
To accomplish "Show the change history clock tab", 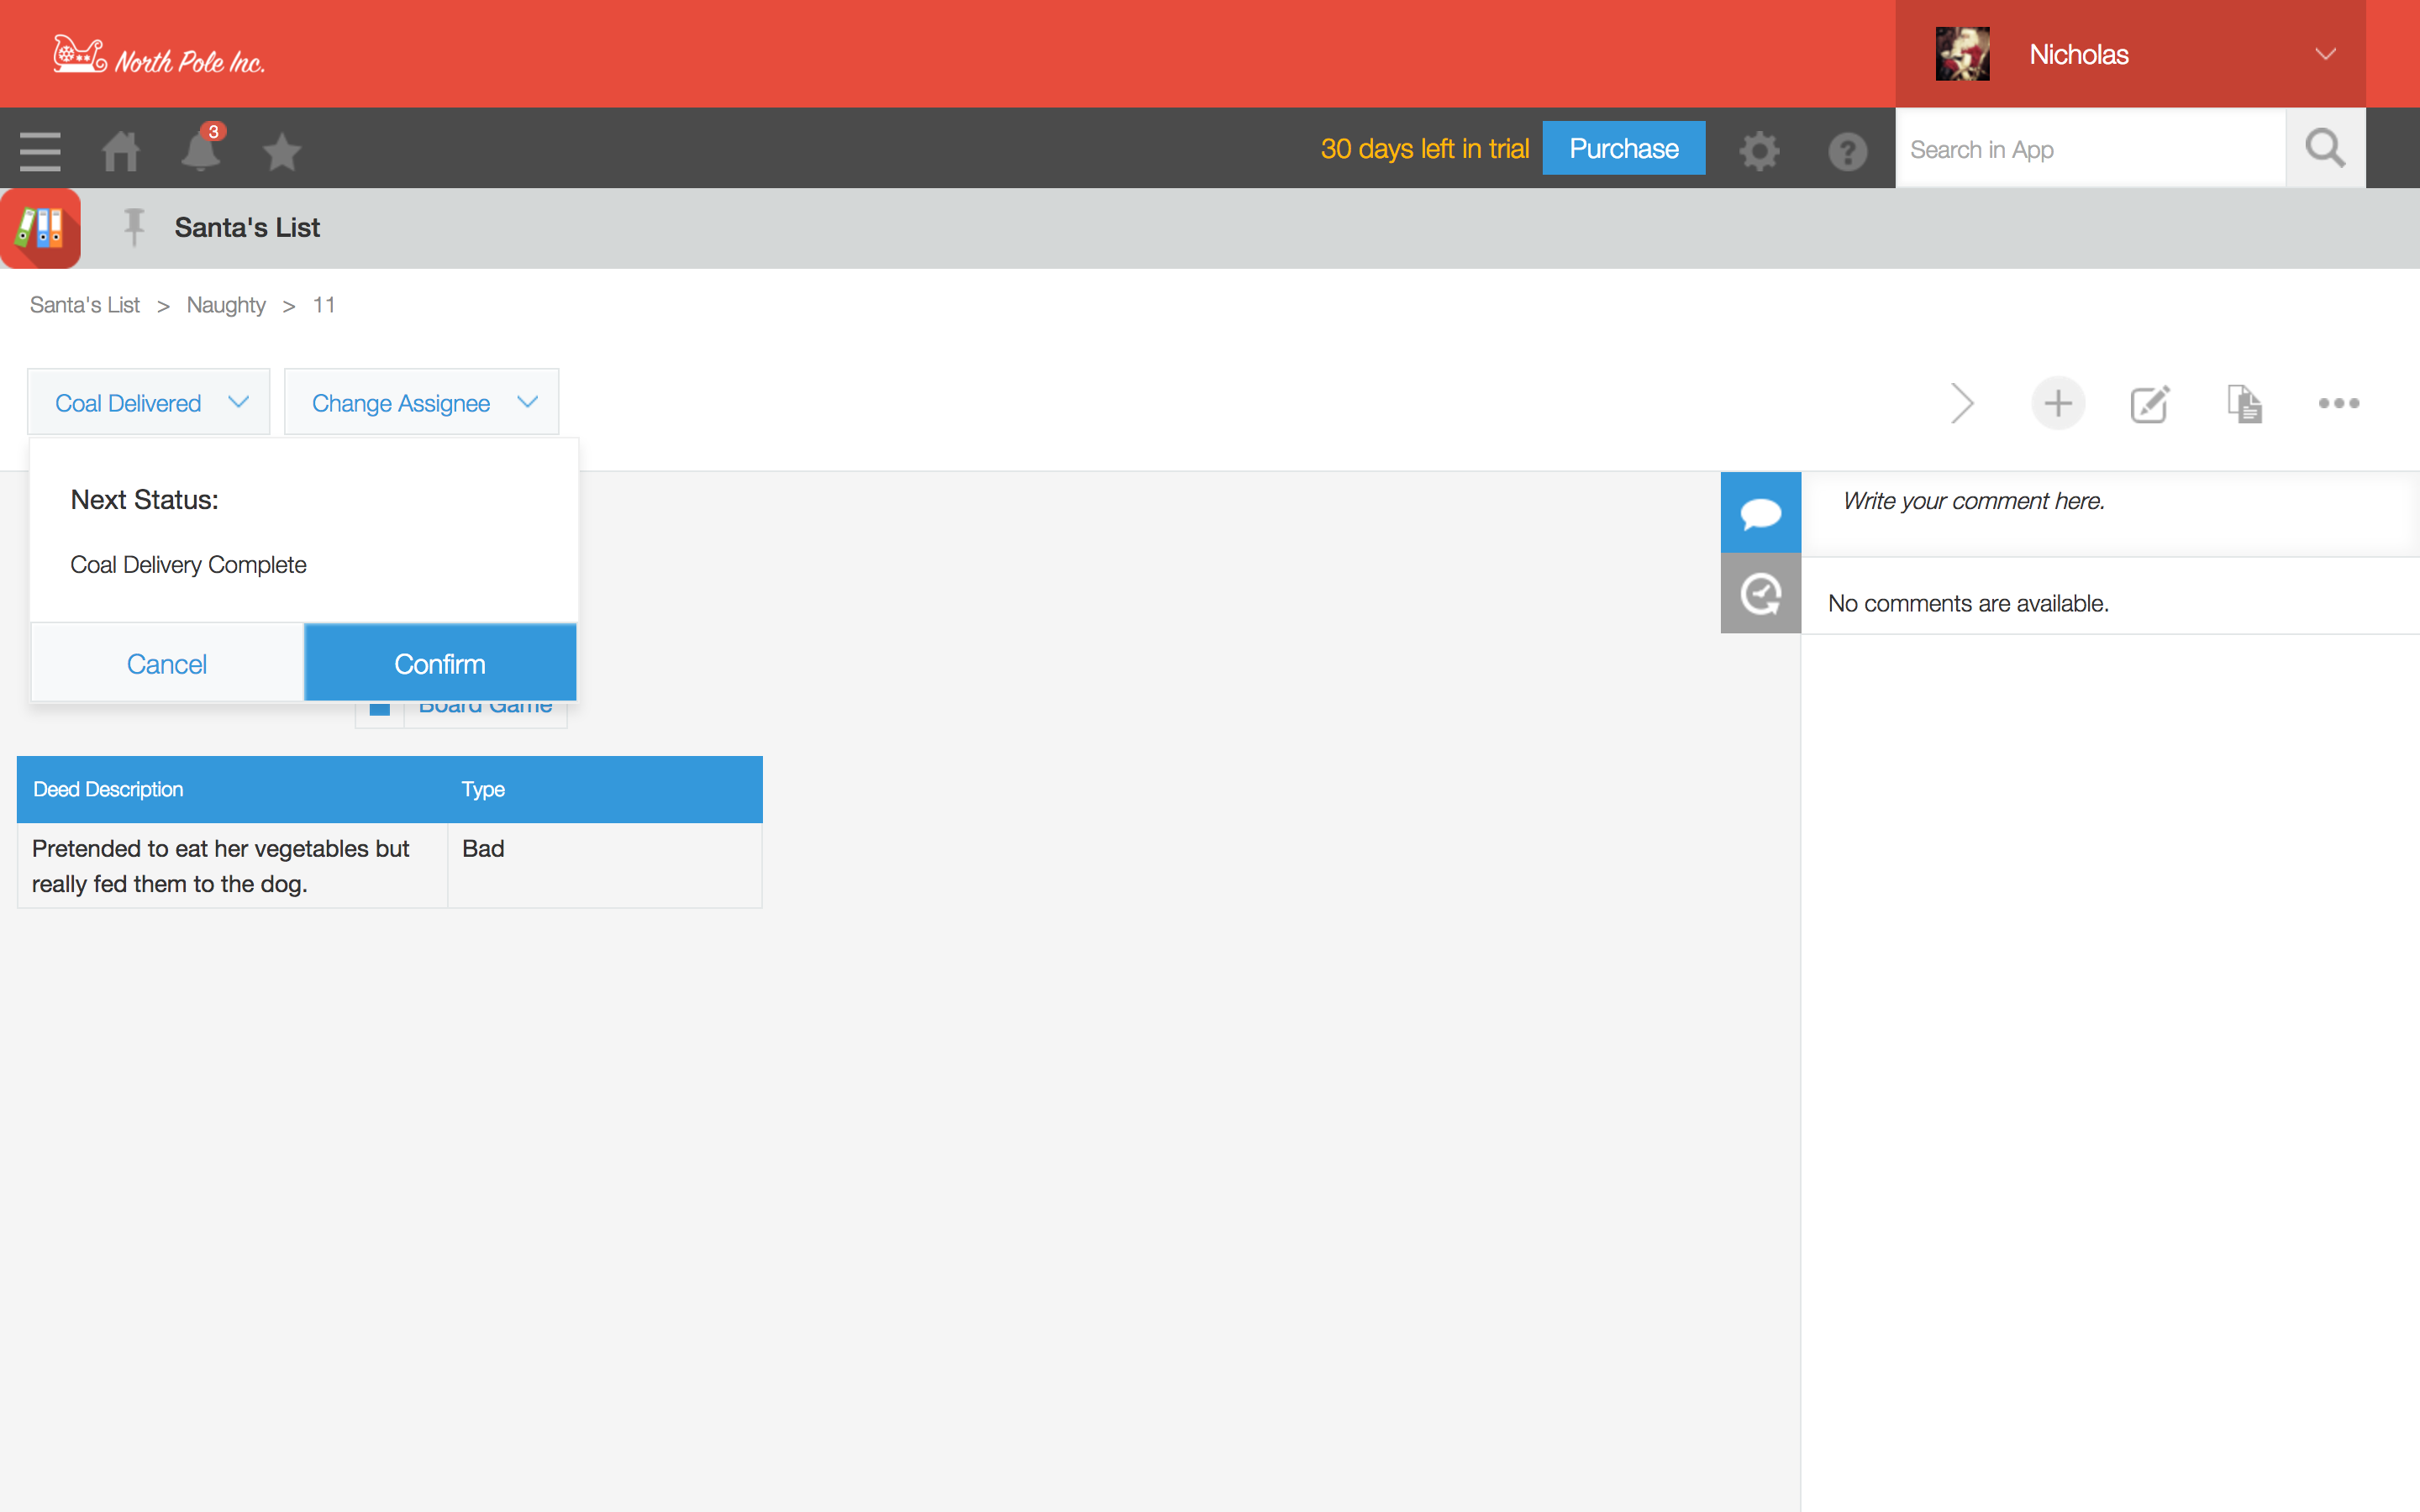I will tap(1760, 594).
